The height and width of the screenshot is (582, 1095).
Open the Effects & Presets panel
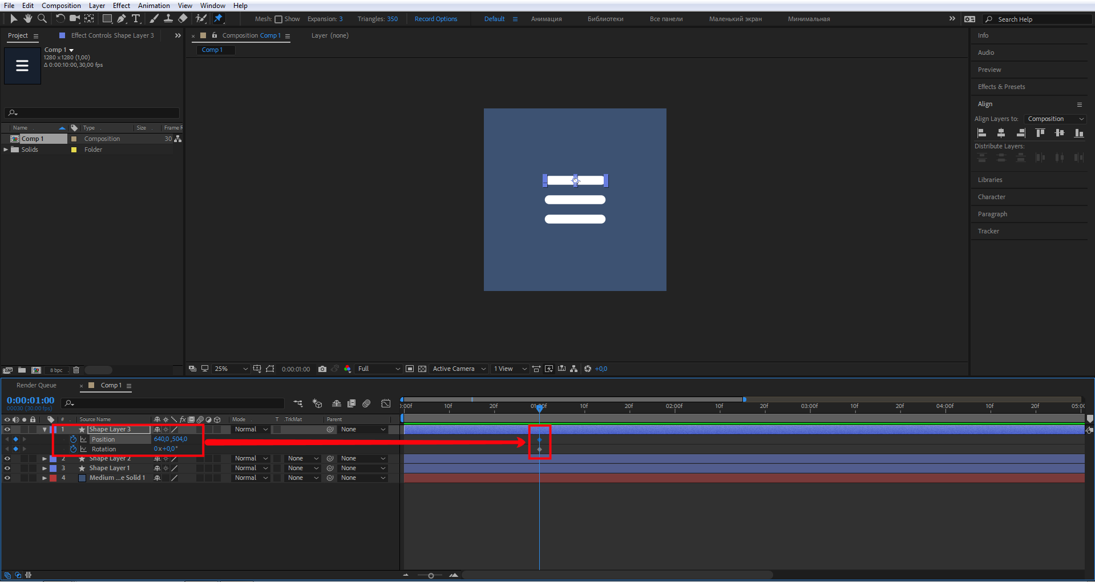1001,87
